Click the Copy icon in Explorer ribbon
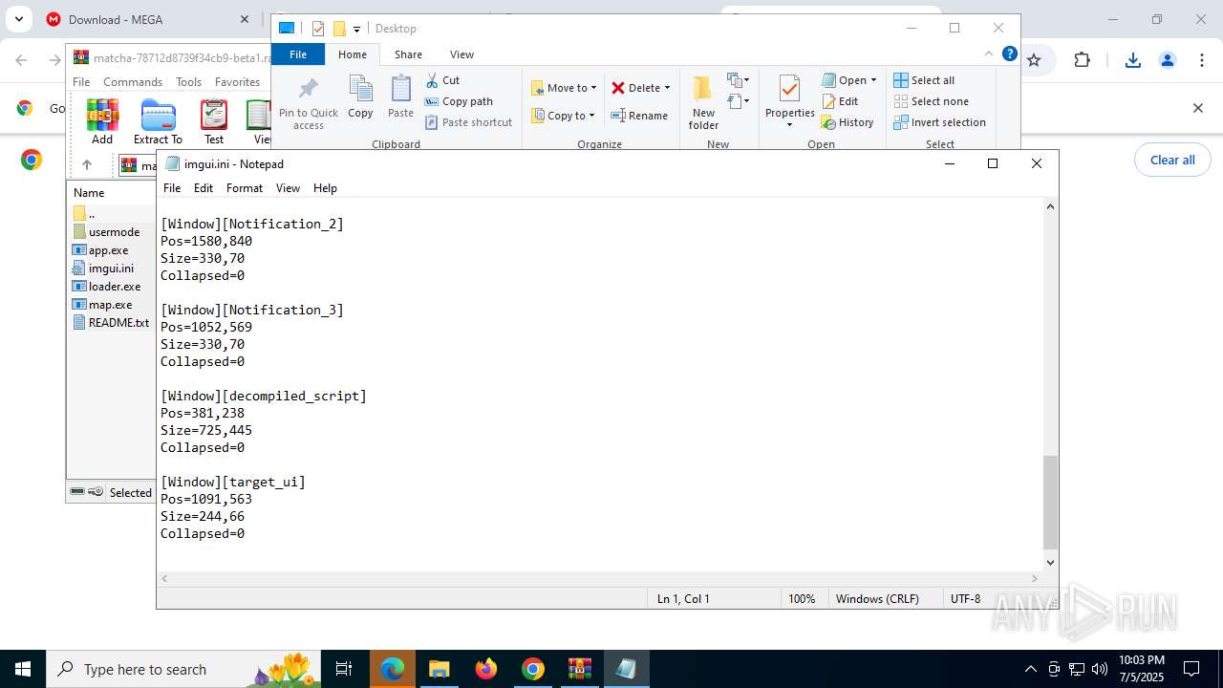 coord(360,97)
